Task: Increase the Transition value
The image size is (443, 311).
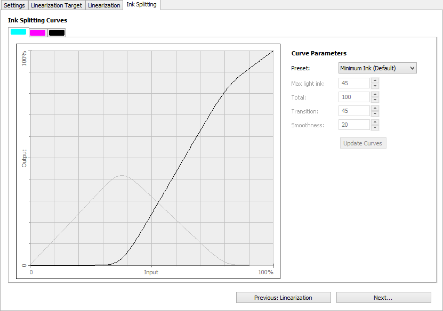Action: pyautogui.click(x=375, y=109)
